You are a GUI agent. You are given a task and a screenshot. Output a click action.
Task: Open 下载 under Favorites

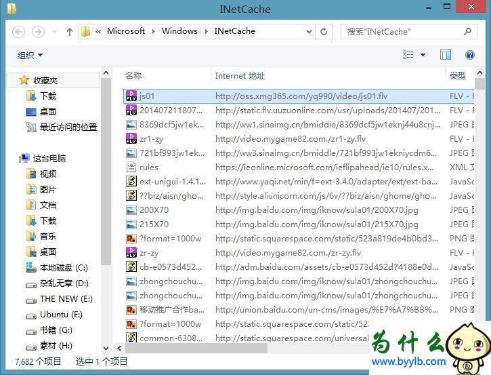tap(48, 96)
